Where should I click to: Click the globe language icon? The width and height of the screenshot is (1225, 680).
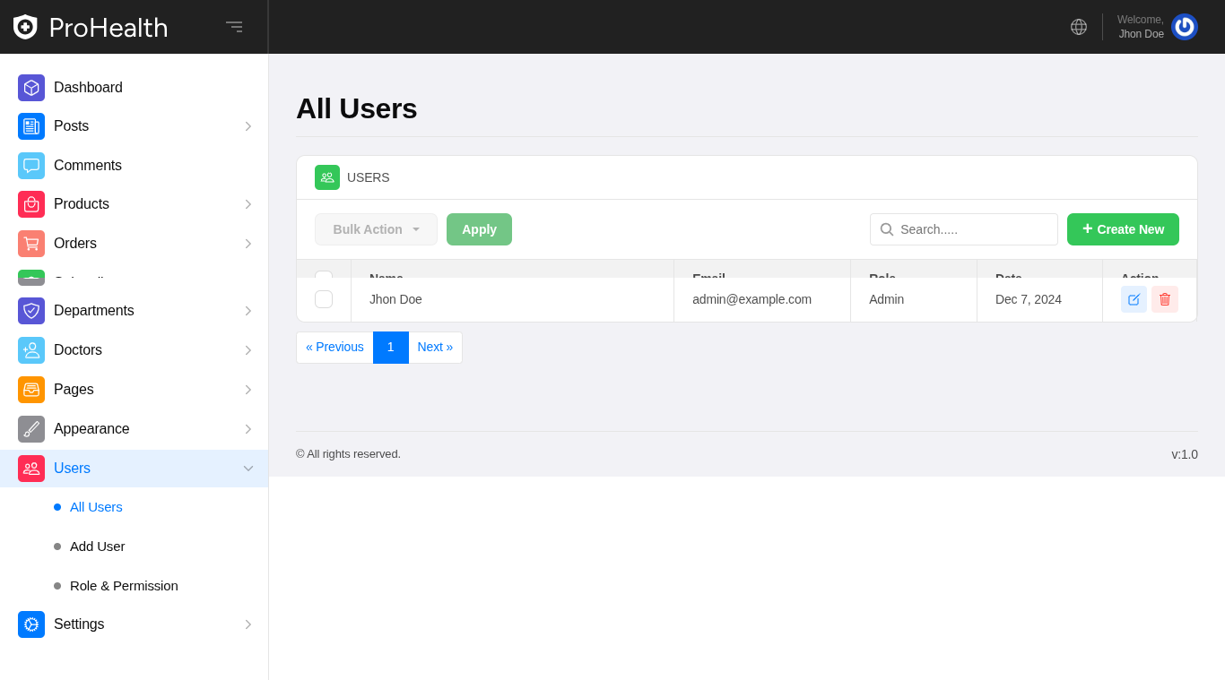(x=1079, y=27)
